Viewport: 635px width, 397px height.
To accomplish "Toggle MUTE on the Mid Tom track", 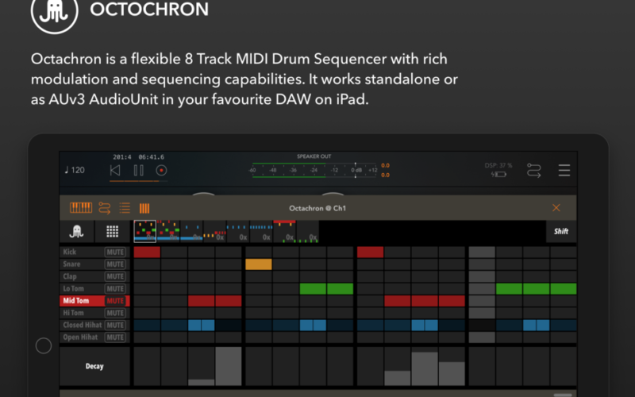I will pos(115,301).
